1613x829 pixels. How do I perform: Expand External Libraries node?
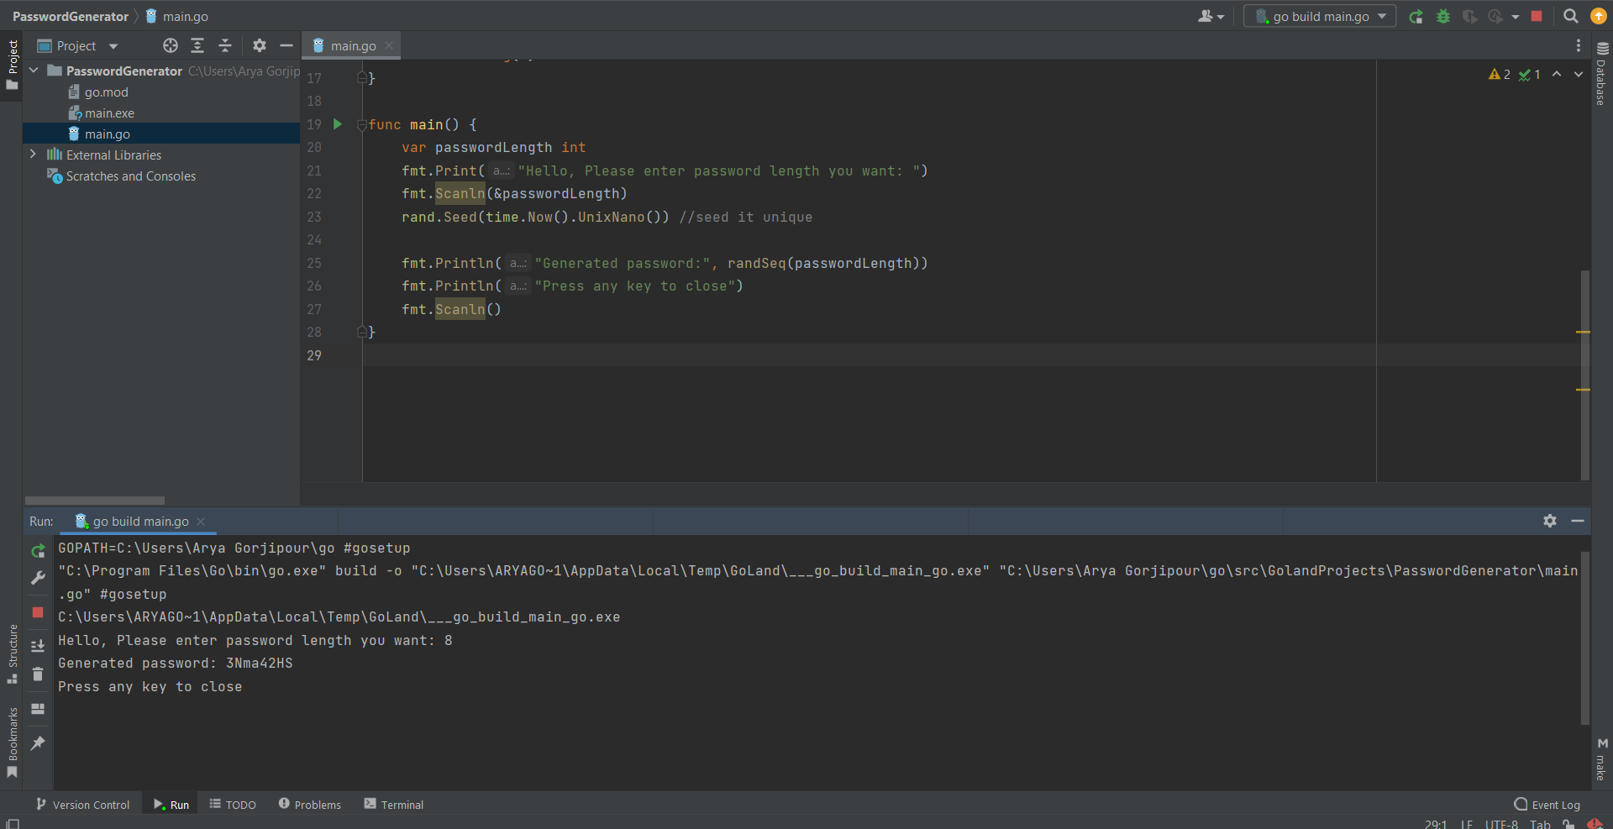coord(34,155)
